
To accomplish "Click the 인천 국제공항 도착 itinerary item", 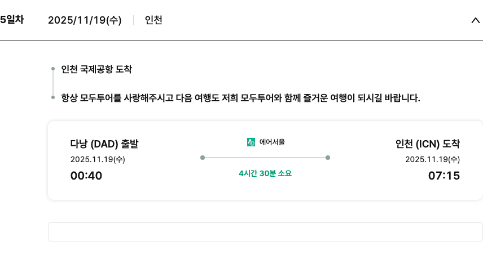I will tap(96, 70).
